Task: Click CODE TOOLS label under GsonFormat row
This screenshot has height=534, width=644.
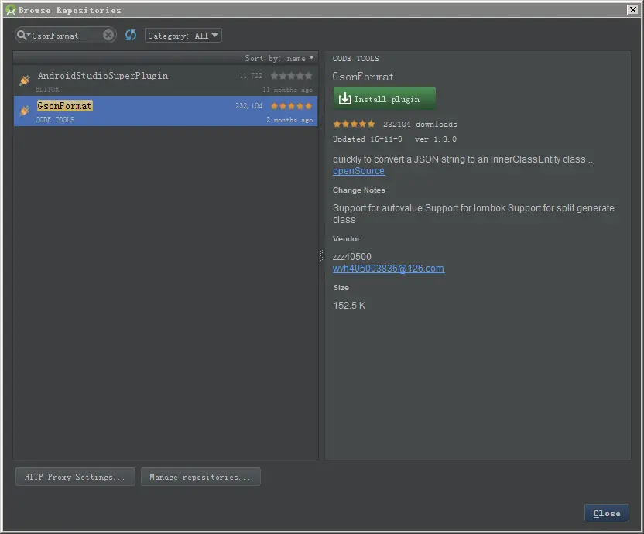Action: tap(55, 119)
